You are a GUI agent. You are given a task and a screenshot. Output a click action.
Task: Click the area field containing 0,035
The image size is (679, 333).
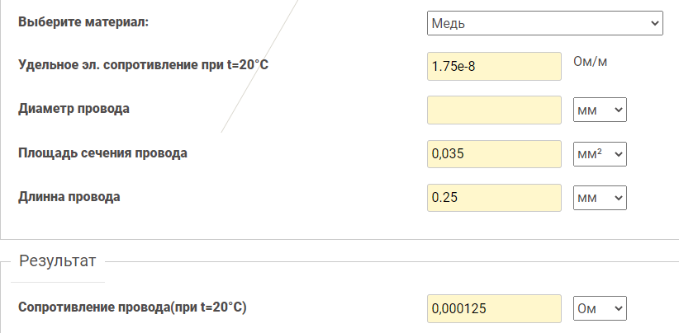click(494, 153)
